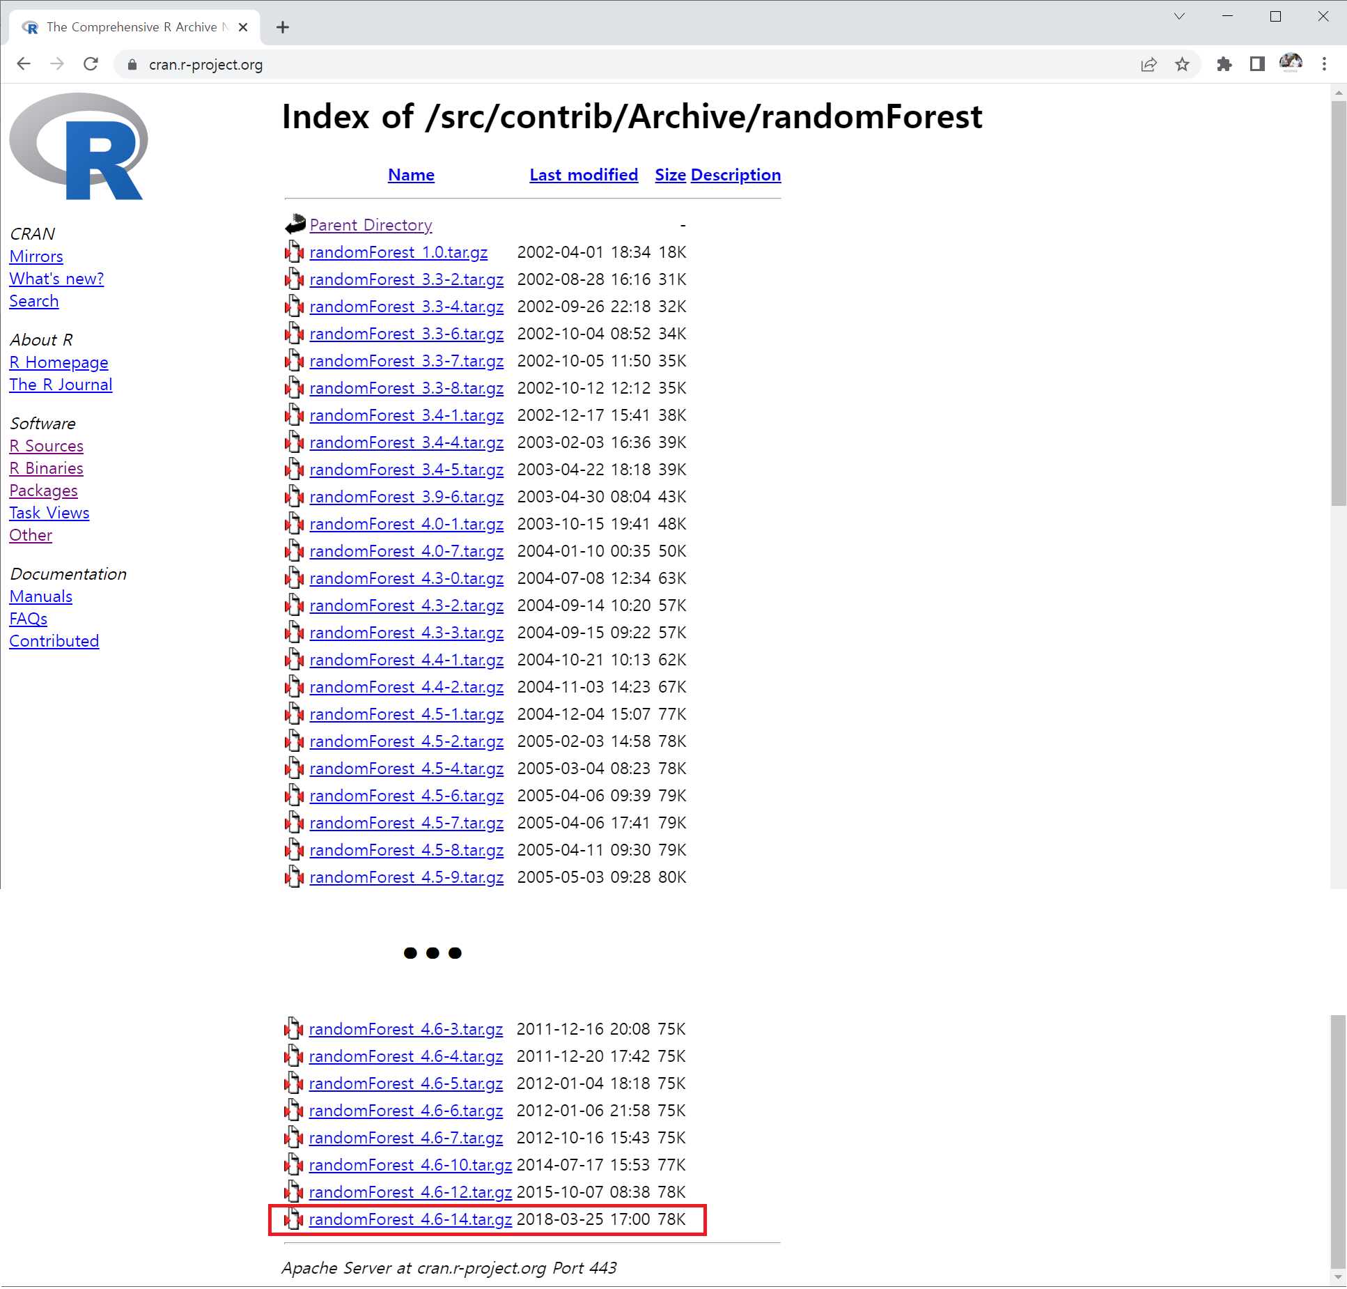
Task: Toggle the browser side panel icon
Action: click(x=1257, y=64)
